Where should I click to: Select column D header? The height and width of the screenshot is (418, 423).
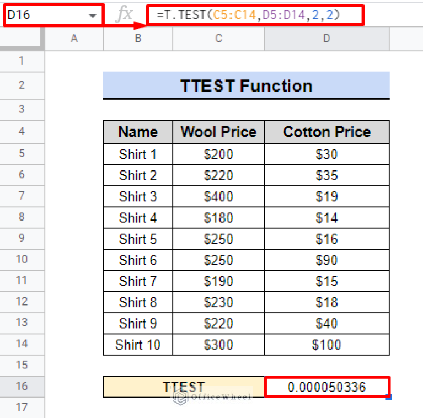pyautogui.click(x=326, y=39)
